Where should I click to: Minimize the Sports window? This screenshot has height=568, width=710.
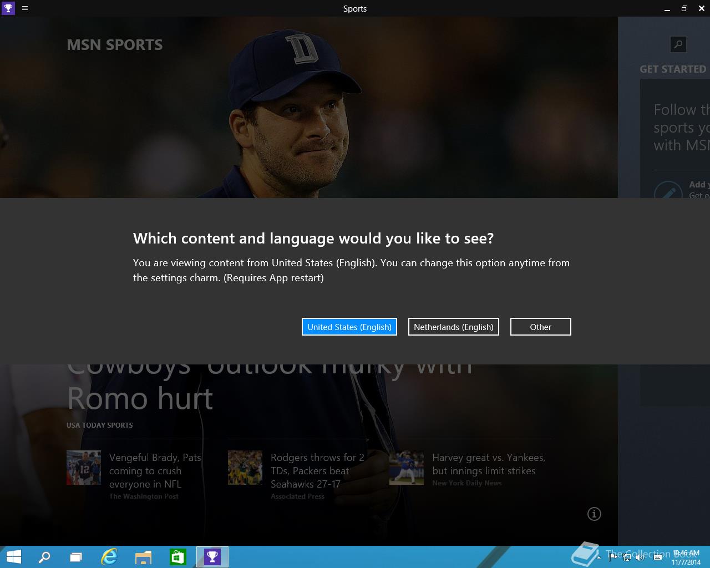[x=667, y=8]
